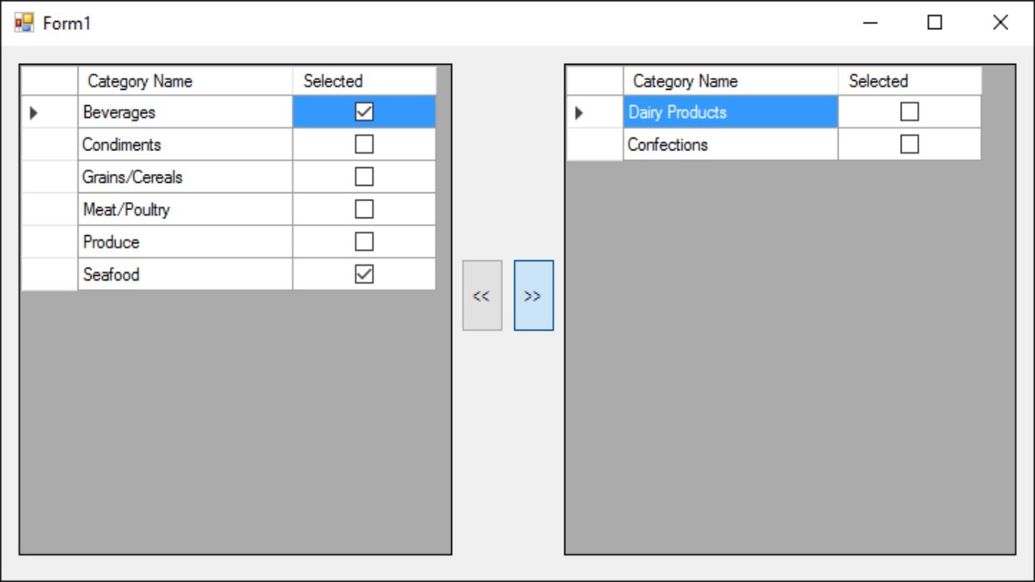Select the Confections cell in right grid
This screenshot has height=582, width=1035.
(730, 144)
